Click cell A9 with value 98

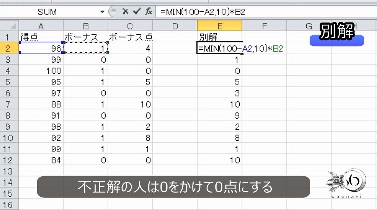[41, 126]
